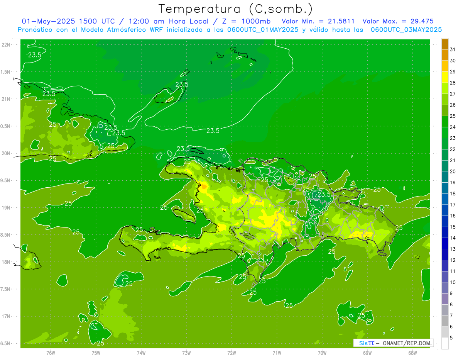Pick the gray swatch between 6 and 7

click(x=445, y=321)
